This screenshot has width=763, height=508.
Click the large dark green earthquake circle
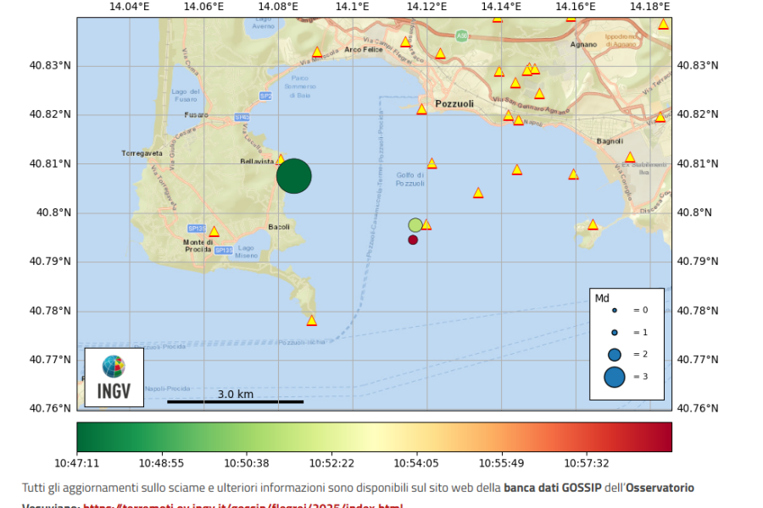[293, 176]
